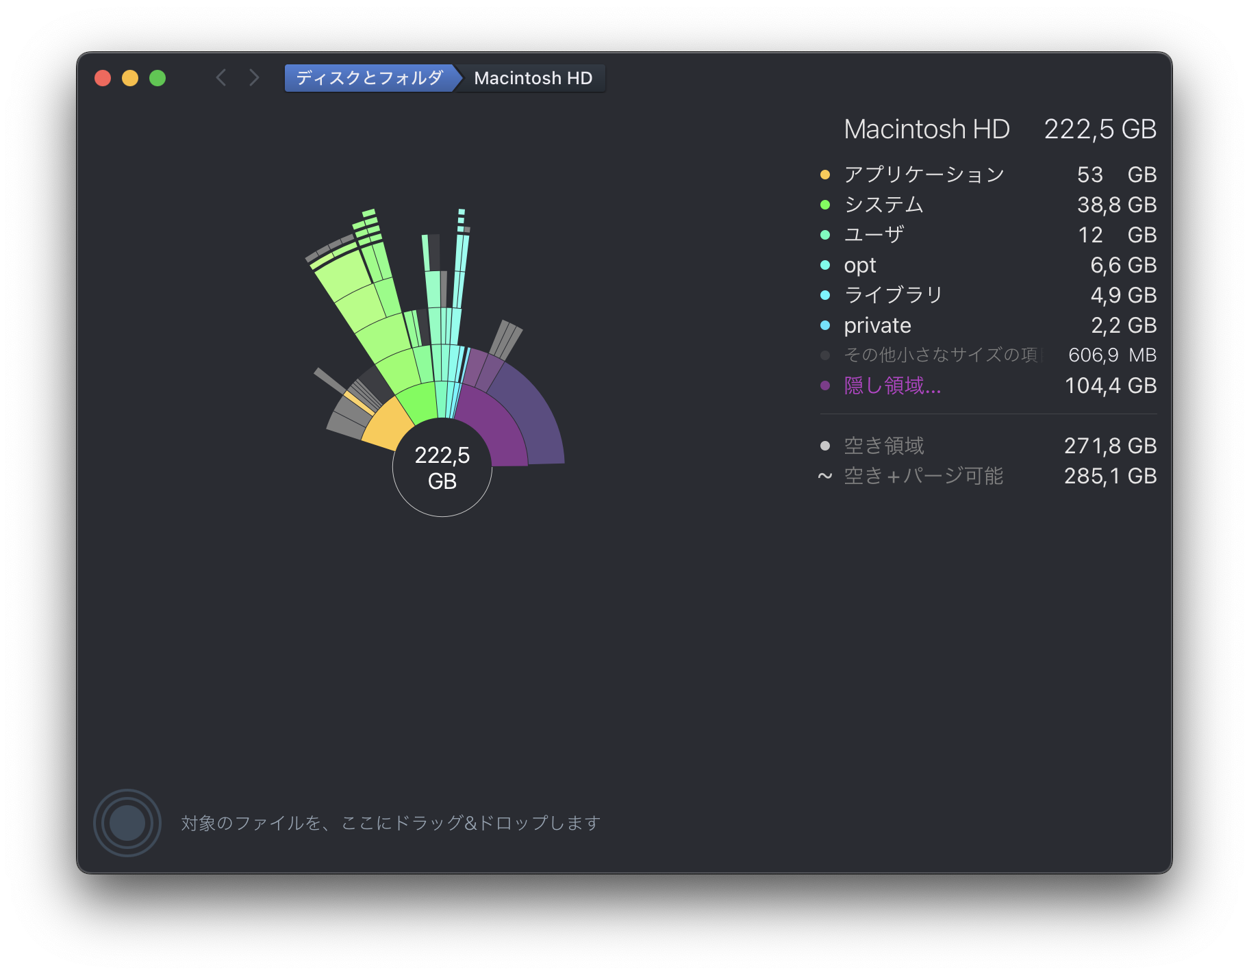
Task: Click the green zoom window button
Action: [157, 78]
